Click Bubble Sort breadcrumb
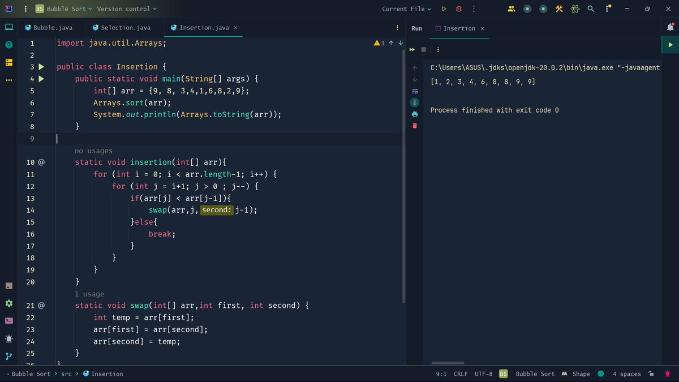679x382 pixels. (31, 374)
